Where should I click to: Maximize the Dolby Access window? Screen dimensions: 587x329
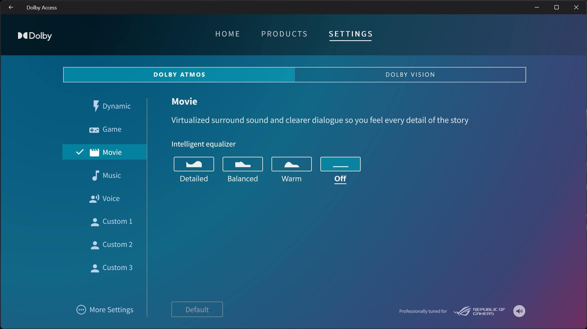click(x=556, y=7)
